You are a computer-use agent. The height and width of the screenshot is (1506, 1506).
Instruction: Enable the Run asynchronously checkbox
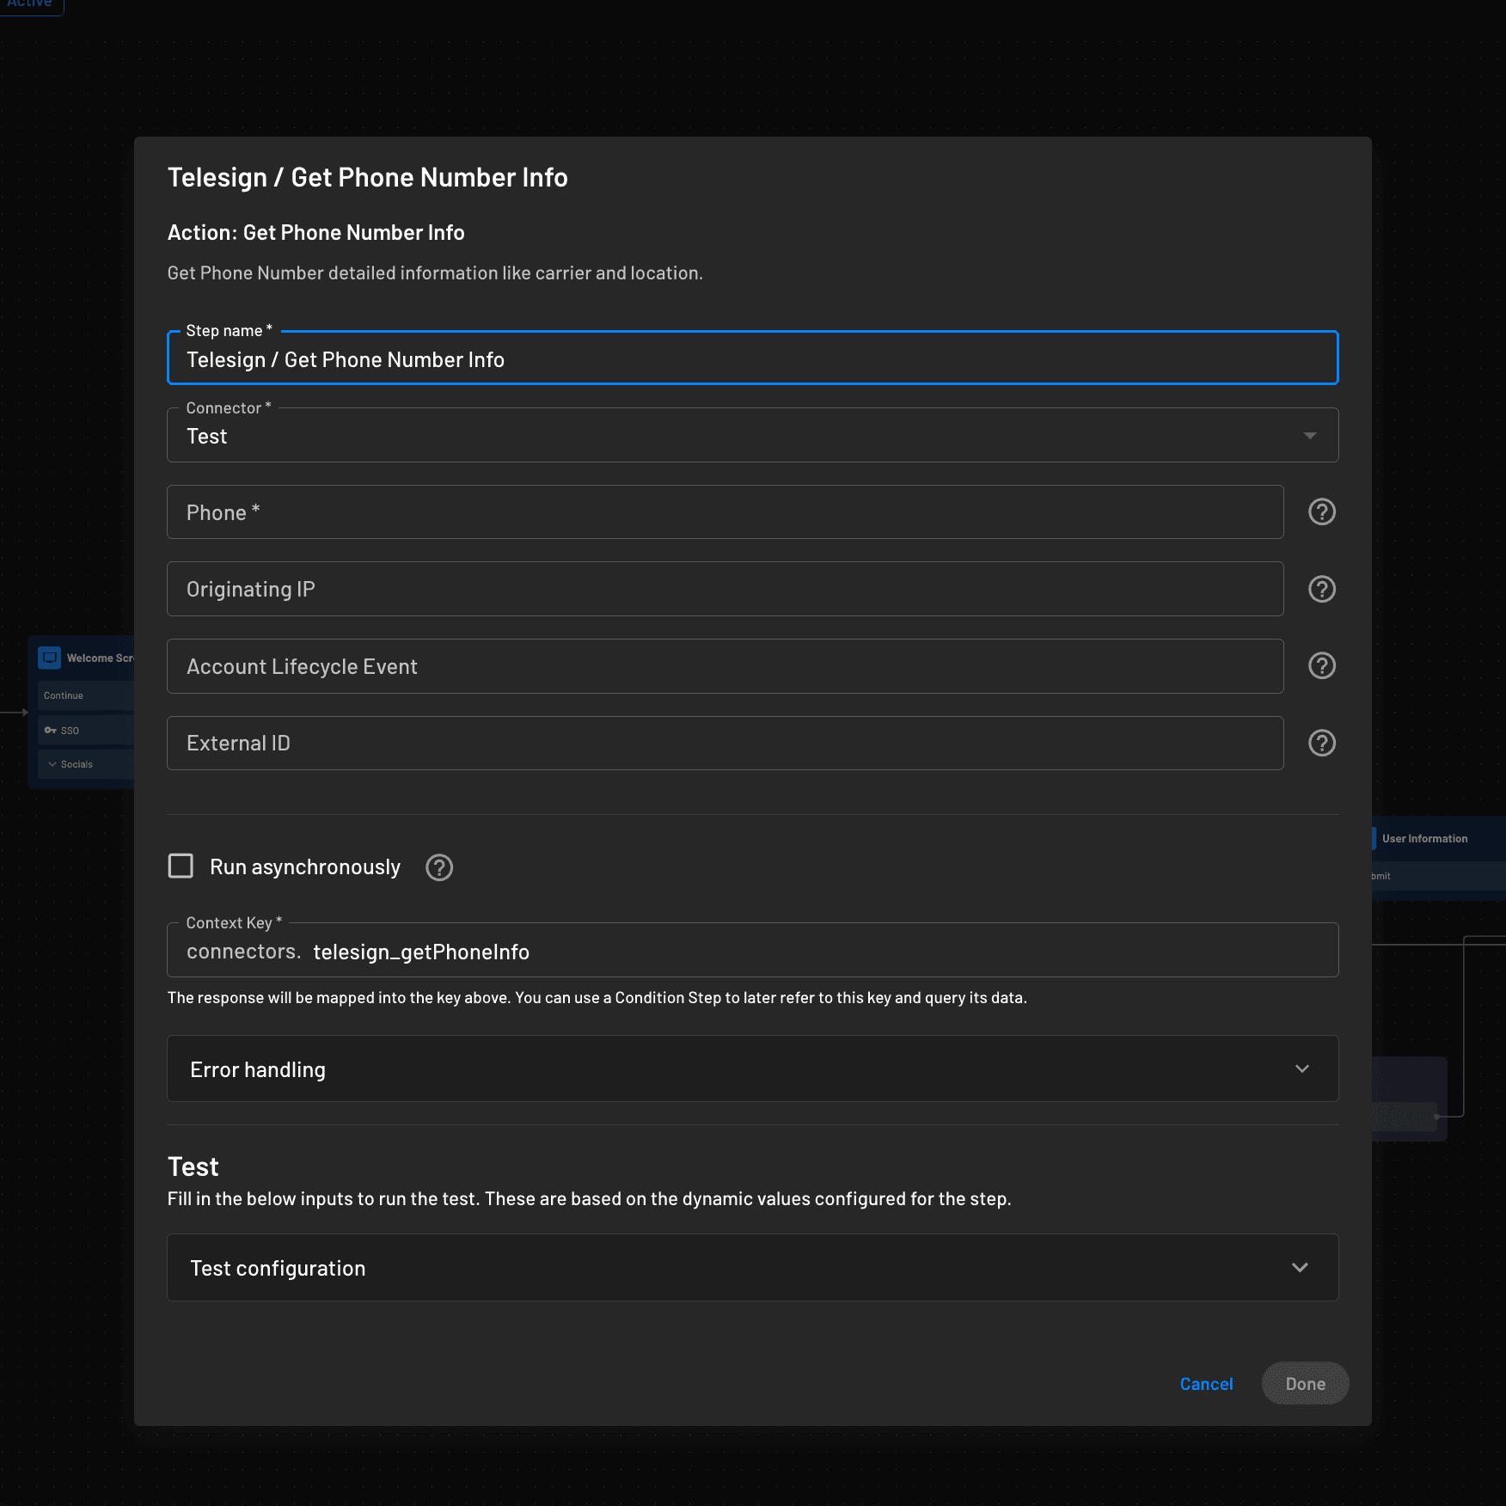181,866
